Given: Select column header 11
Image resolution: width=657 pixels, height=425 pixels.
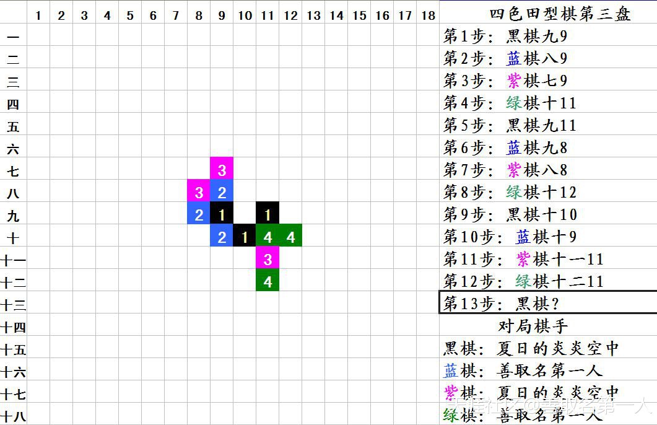Looking at the screenshot, I should tap(268, 15).
